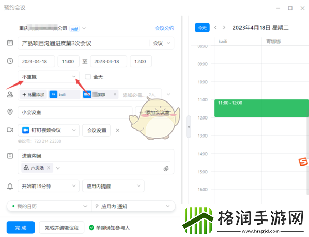Click the 2023年4月18日 星期二 date heading
The height and width of the screenshot is (237, 309).
[x=261, y=28]
